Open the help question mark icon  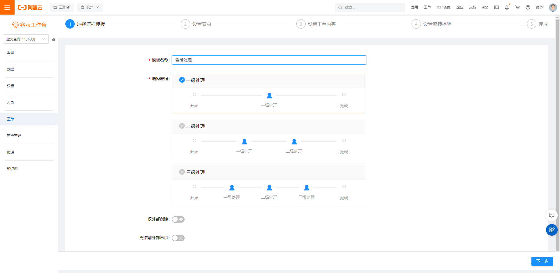[528, 7]
